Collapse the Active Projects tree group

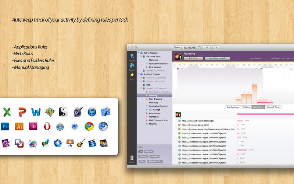pos(139,53)
